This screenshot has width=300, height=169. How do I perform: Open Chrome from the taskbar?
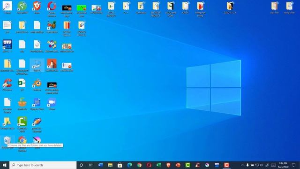(x=139, y=165)
